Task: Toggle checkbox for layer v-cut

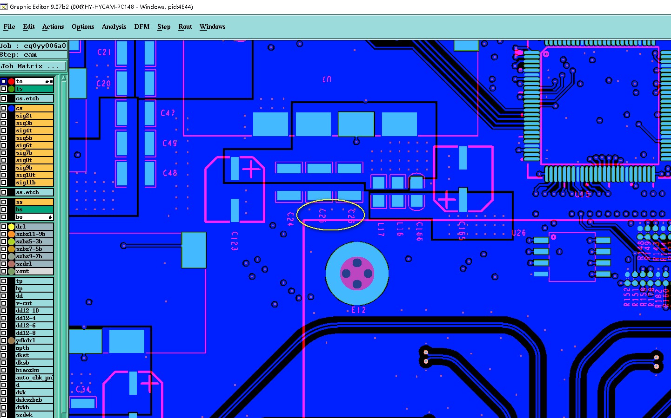Action: tap(4, 303)
